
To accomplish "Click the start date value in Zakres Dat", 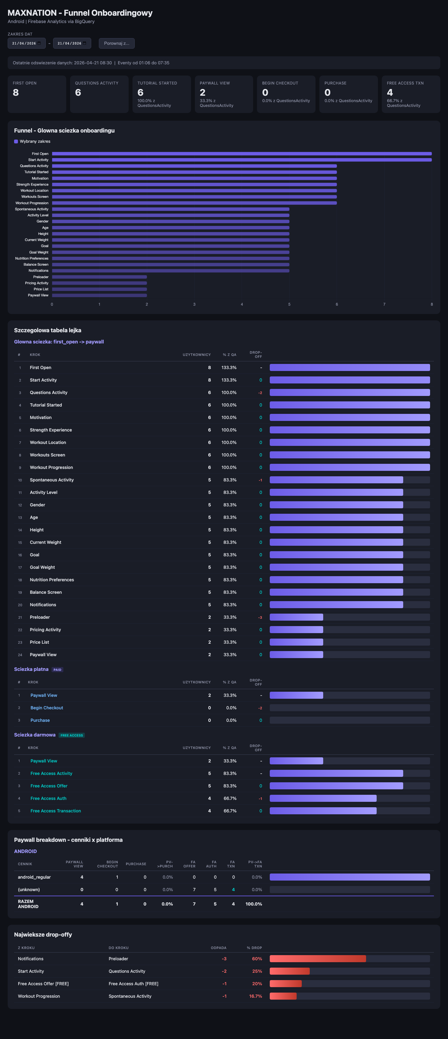I will [x=24, y=43].
